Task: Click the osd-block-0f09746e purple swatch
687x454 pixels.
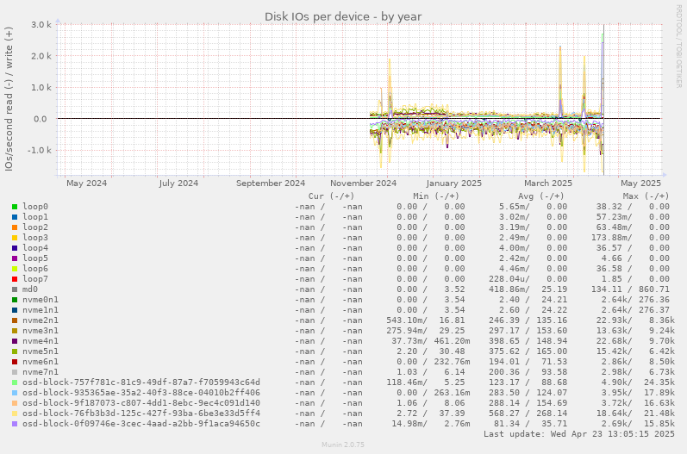Action: click(15, 424)
